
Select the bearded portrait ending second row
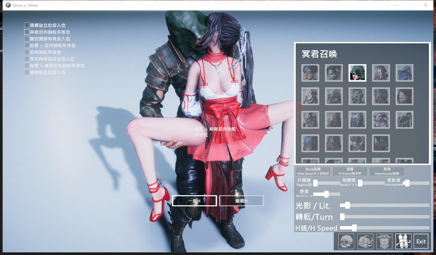click(404, 96)
